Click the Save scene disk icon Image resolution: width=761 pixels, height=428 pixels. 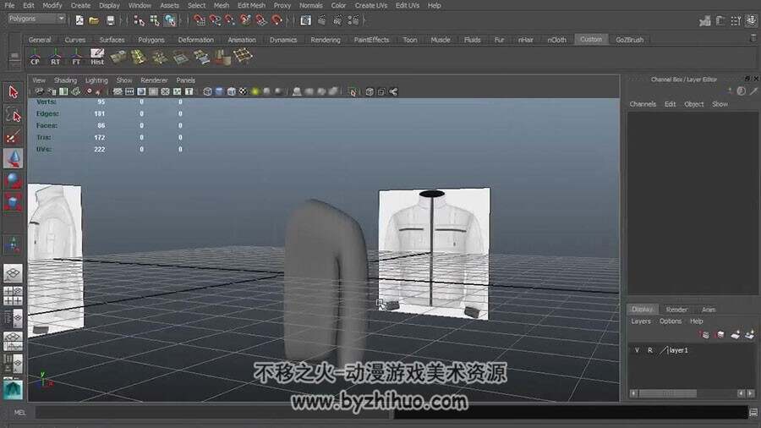pyautogui.click(x=110, y=20)
